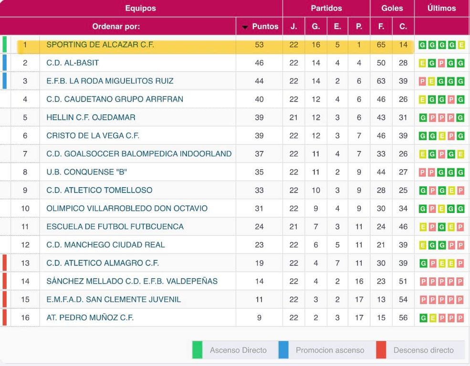Sort table by J. matches played
Screen dimensions: 470x366
pyautogui.click(x=293, y=27)
